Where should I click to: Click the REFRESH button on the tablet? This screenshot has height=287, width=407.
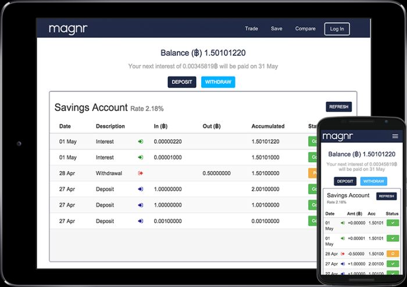click(x=339, y=107)
